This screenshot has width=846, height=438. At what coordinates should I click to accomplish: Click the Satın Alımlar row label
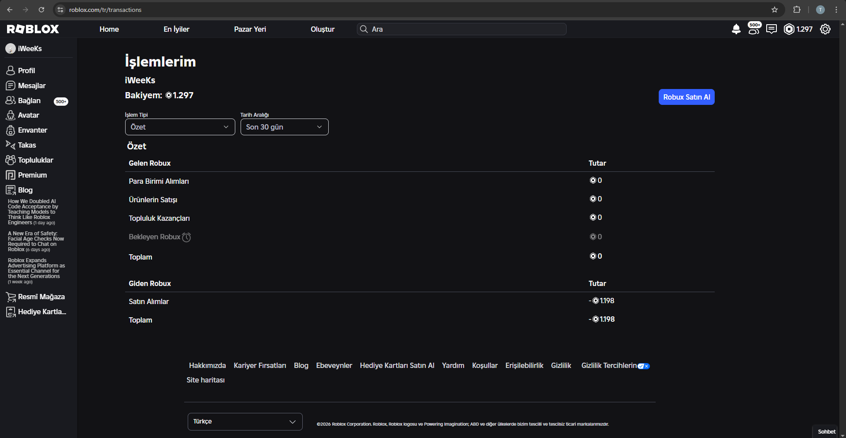148,302
